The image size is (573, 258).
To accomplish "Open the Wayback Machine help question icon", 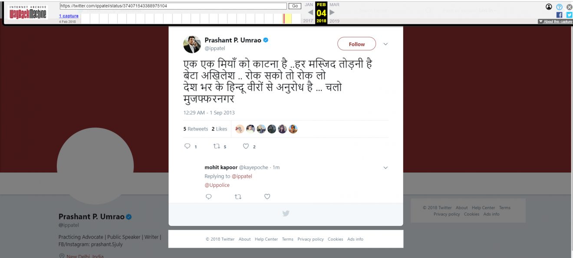I will pyautogui.click(x=559, y=7).
